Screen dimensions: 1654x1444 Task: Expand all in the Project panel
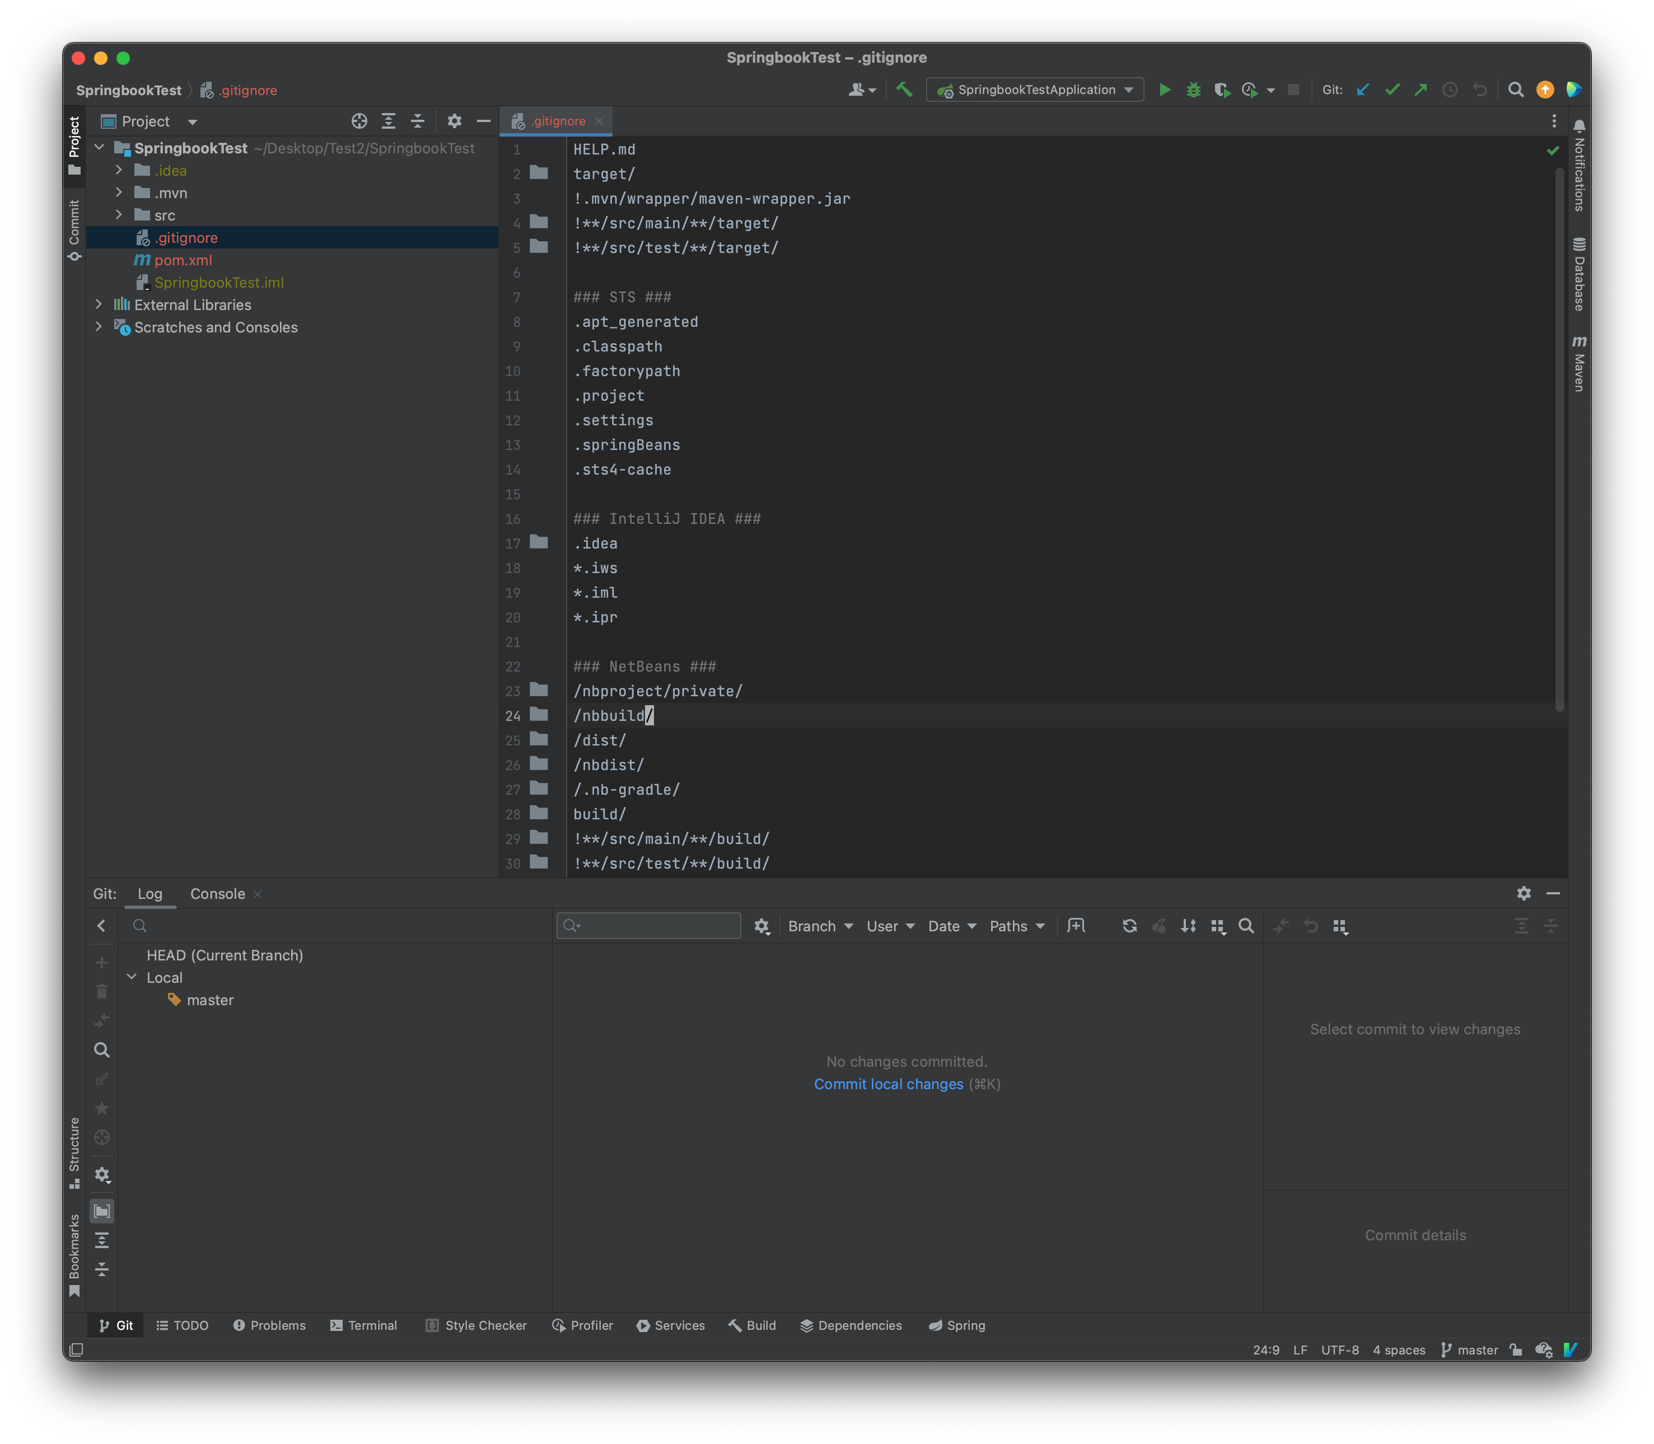[x=389, y=121]
